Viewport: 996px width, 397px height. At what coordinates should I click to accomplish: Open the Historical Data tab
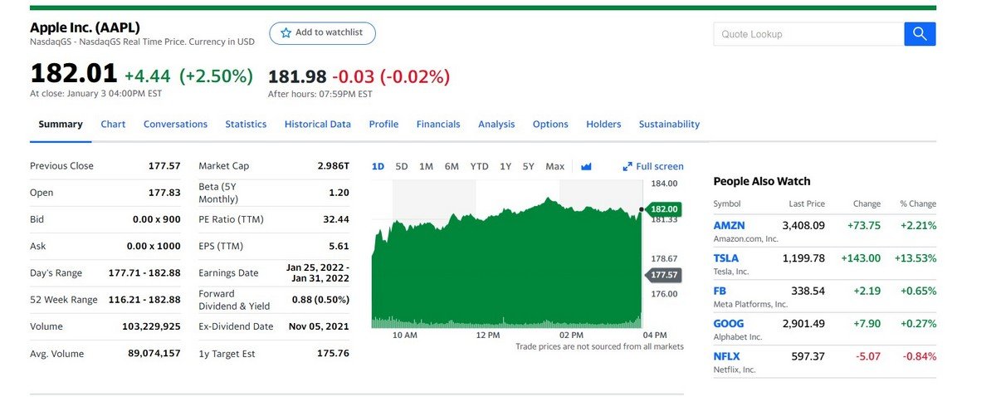coord(317,125)
